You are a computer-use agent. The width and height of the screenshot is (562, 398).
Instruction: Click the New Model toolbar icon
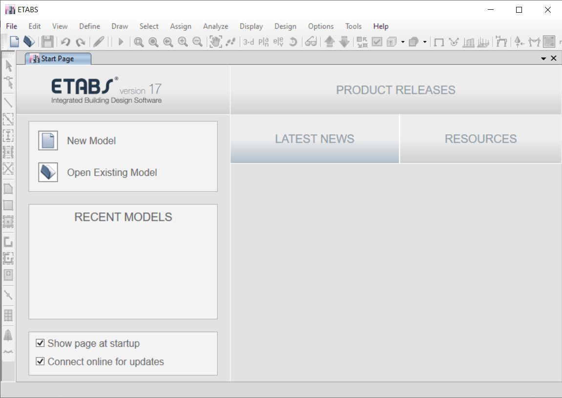point(14,42)
